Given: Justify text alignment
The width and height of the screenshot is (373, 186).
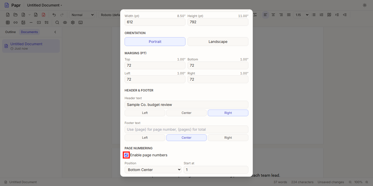Looking at the screenshot, I should [289, 15].
